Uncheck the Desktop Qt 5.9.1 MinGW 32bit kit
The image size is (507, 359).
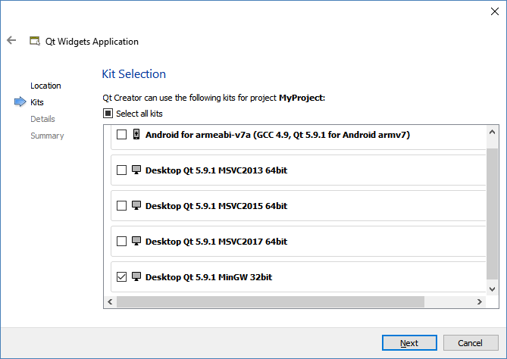122,277
